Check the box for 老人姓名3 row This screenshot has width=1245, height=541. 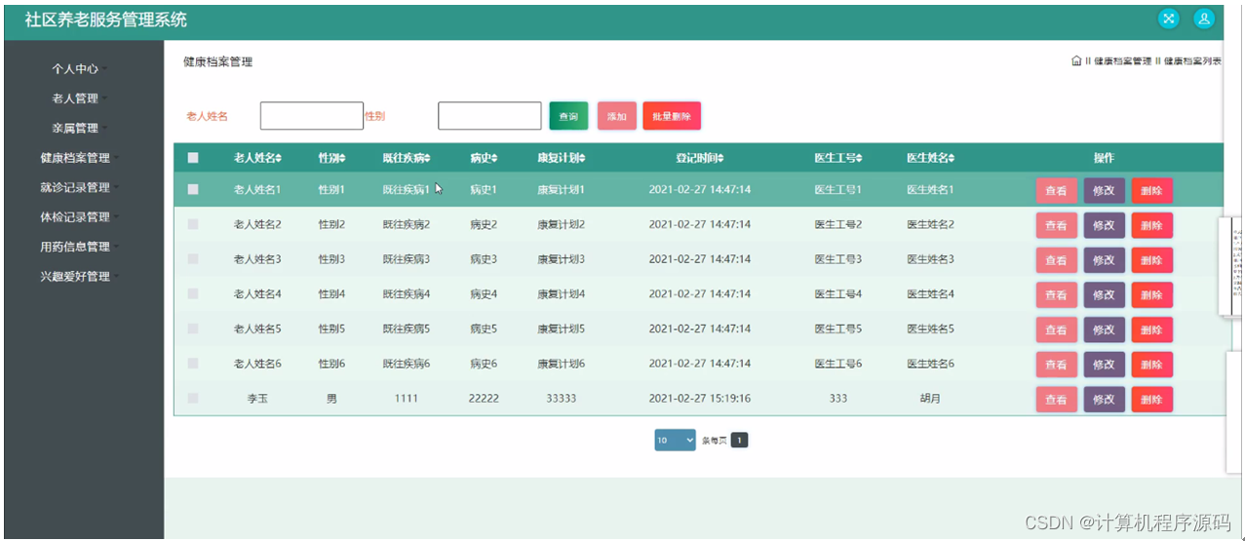(x=193, y=258)
